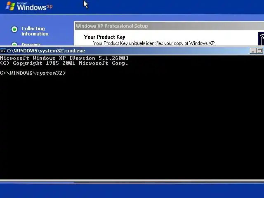Image resolution: width=264 pixels, height=198 pixels.
Task: Click the Your Product Key heading
Action: 104,37
